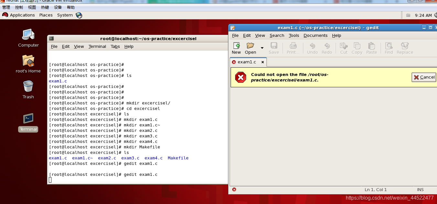Click the Redo icon in gedit toolbar

tap(327, 46)
